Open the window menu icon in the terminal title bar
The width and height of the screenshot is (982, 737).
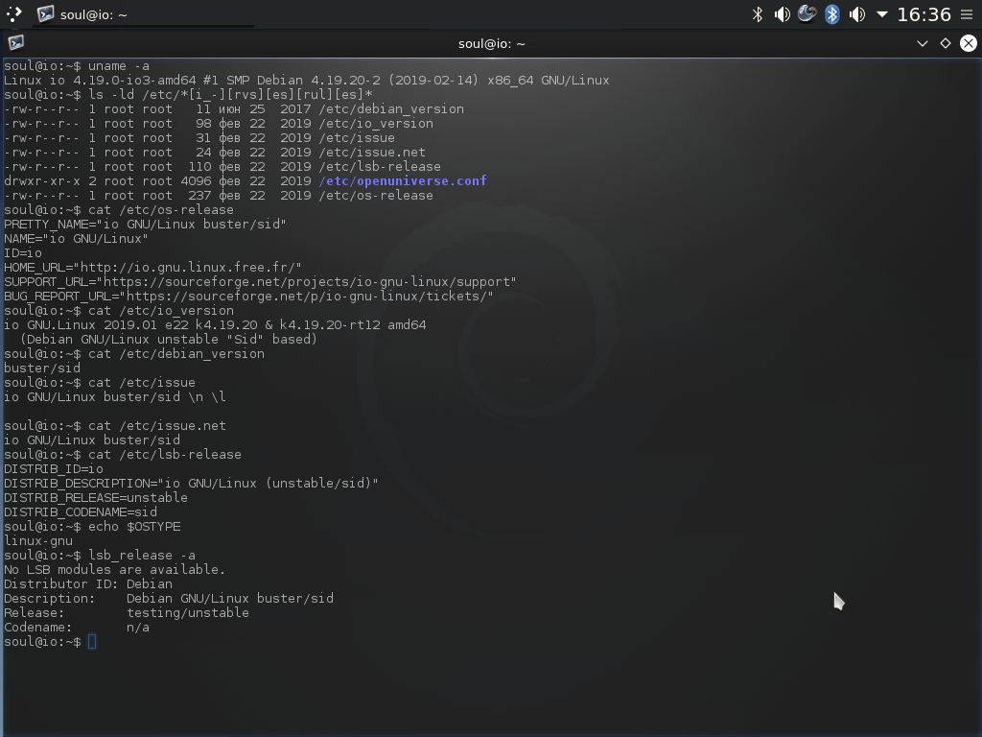click(x=15, y=42)
